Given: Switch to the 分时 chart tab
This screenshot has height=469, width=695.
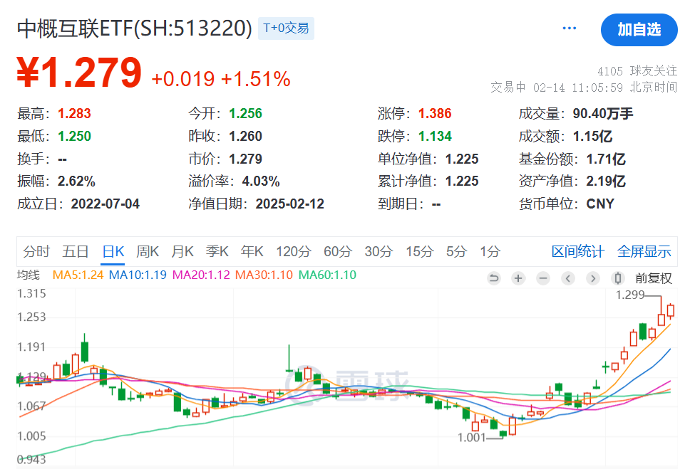Looking at the screenshot, I should click(x=36, y=252).
